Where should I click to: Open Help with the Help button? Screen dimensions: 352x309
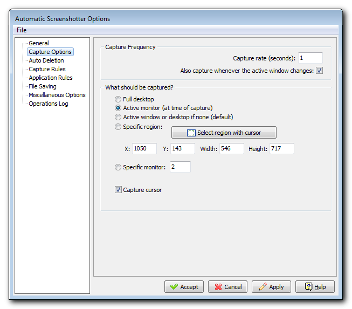315,287
